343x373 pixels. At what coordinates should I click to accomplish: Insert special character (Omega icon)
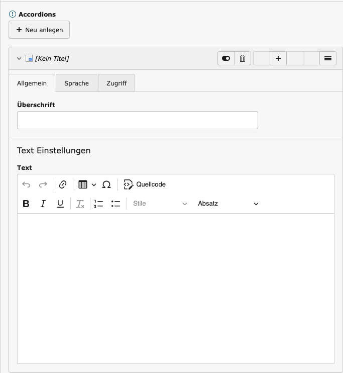106,184
